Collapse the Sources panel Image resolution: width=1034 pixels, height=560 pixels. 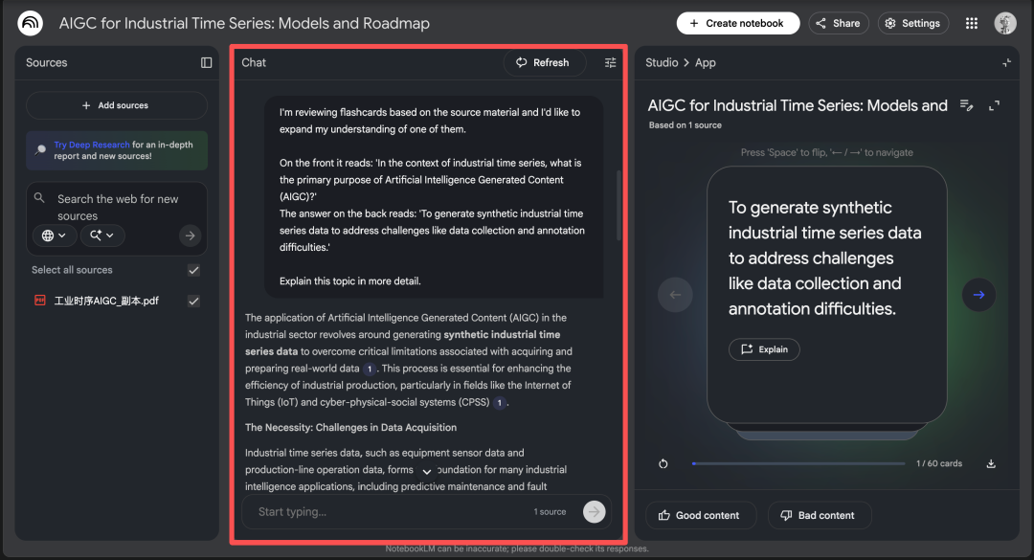[206, 62]
